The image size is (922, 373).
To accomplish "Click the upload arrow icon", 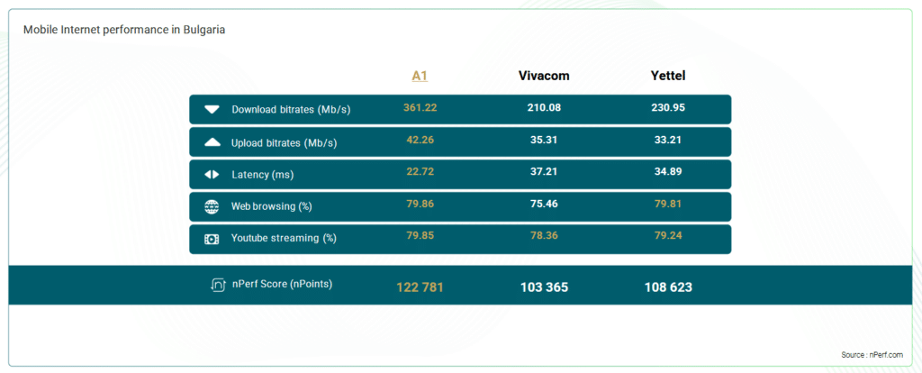I will (x=212, y=142).
